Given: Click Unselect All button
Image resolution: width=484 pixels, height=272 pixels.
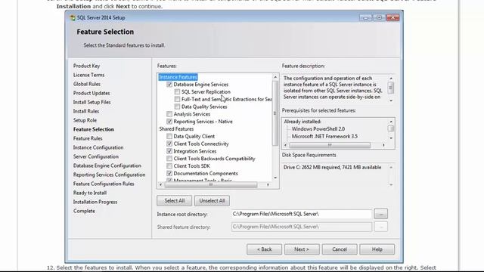Looking at the screenshot, I should tap(212, 201).
